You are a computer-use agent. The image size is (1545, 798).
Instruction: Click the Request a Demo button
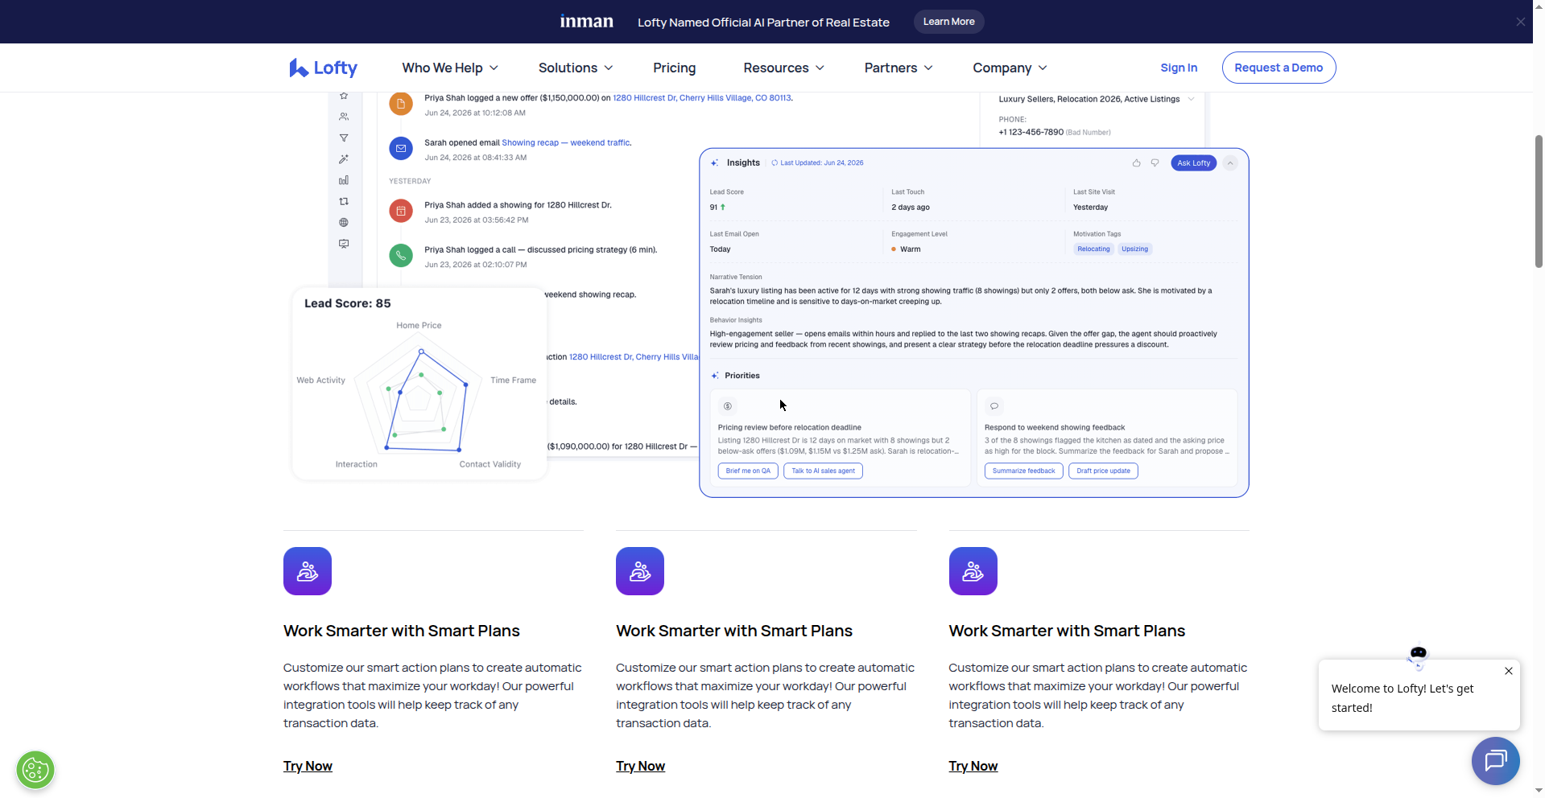(x=1279, y=68)
